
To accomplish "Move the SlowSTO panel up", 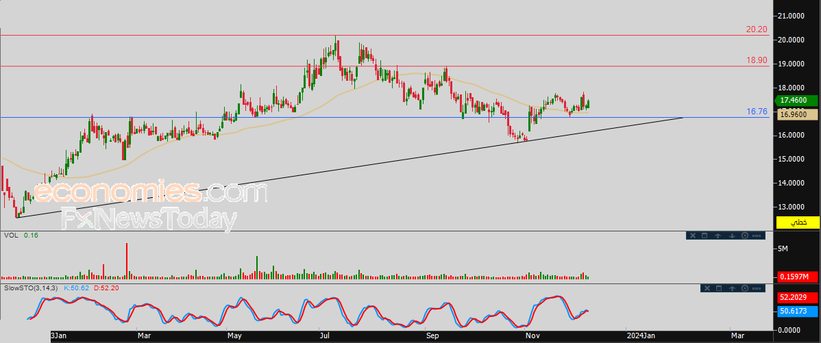I will coord(732,288).
